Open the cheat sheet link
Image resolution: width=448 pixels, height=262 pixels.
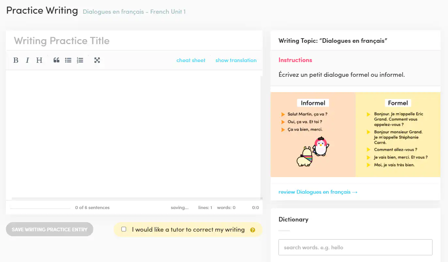coord(191,60)
